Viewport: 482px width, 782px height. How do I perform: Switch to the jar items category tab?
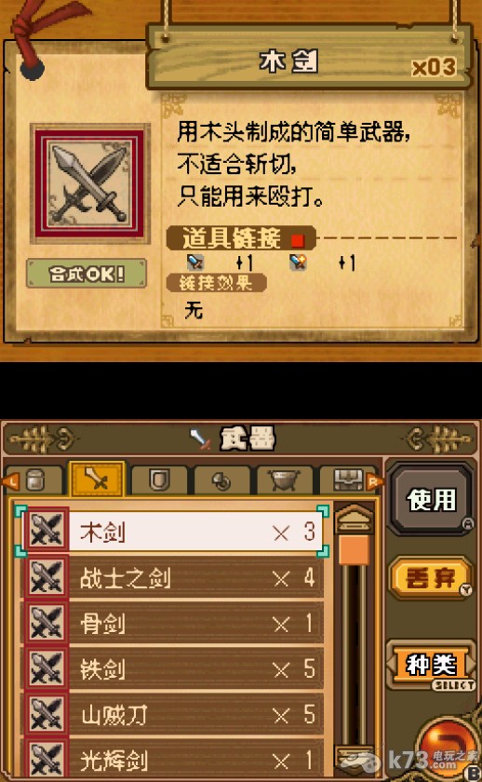click(x=35, y=480)
